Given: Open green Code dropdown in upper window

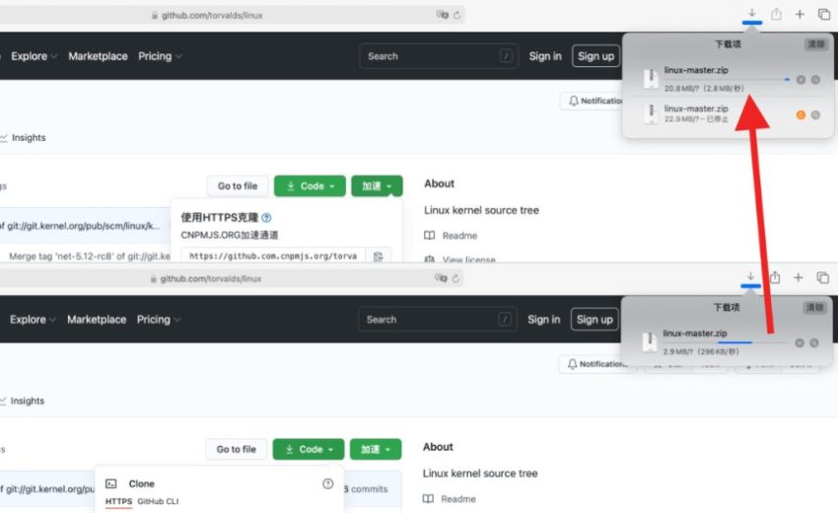Looking at the screenshot, I should click(310, 186).
